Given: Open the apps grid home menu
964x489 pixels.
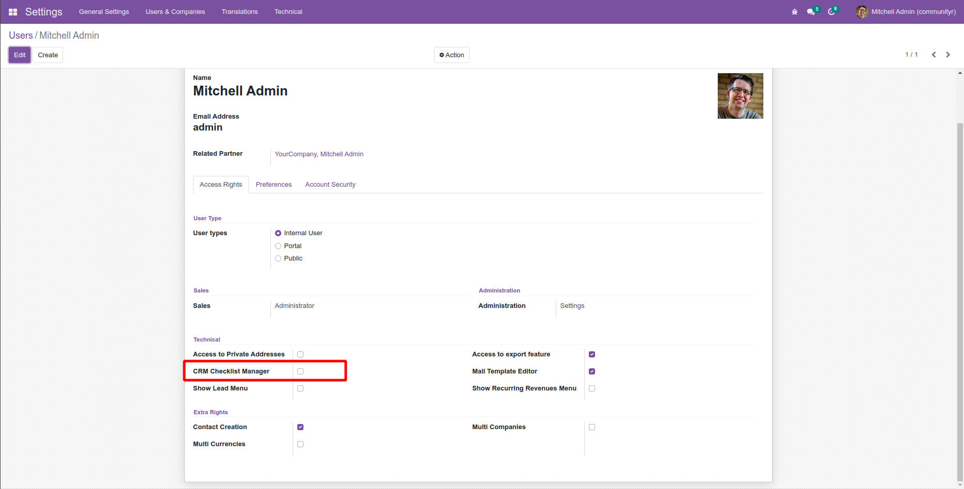Looking at the screenshot, I should click(13, 12).
